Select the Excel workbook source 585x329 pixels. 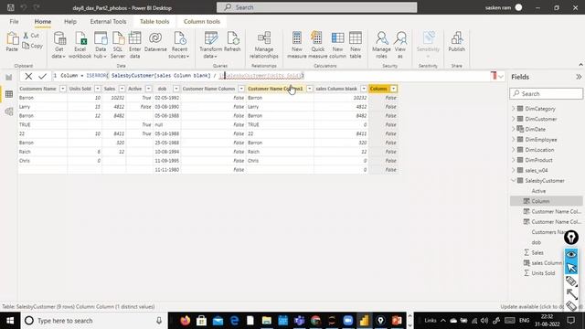(80, 45)
